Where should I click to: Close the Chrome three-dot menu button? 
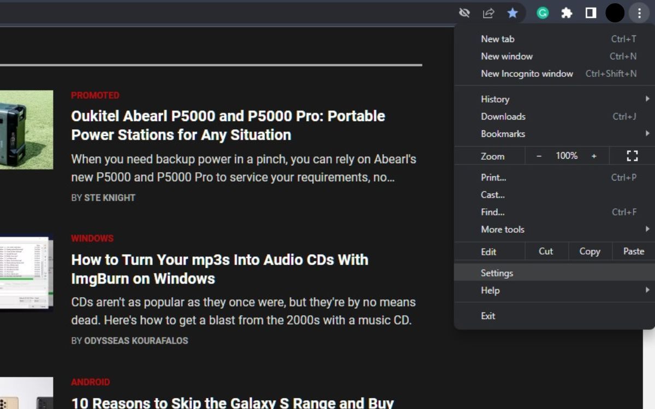(x=639, y=13)
